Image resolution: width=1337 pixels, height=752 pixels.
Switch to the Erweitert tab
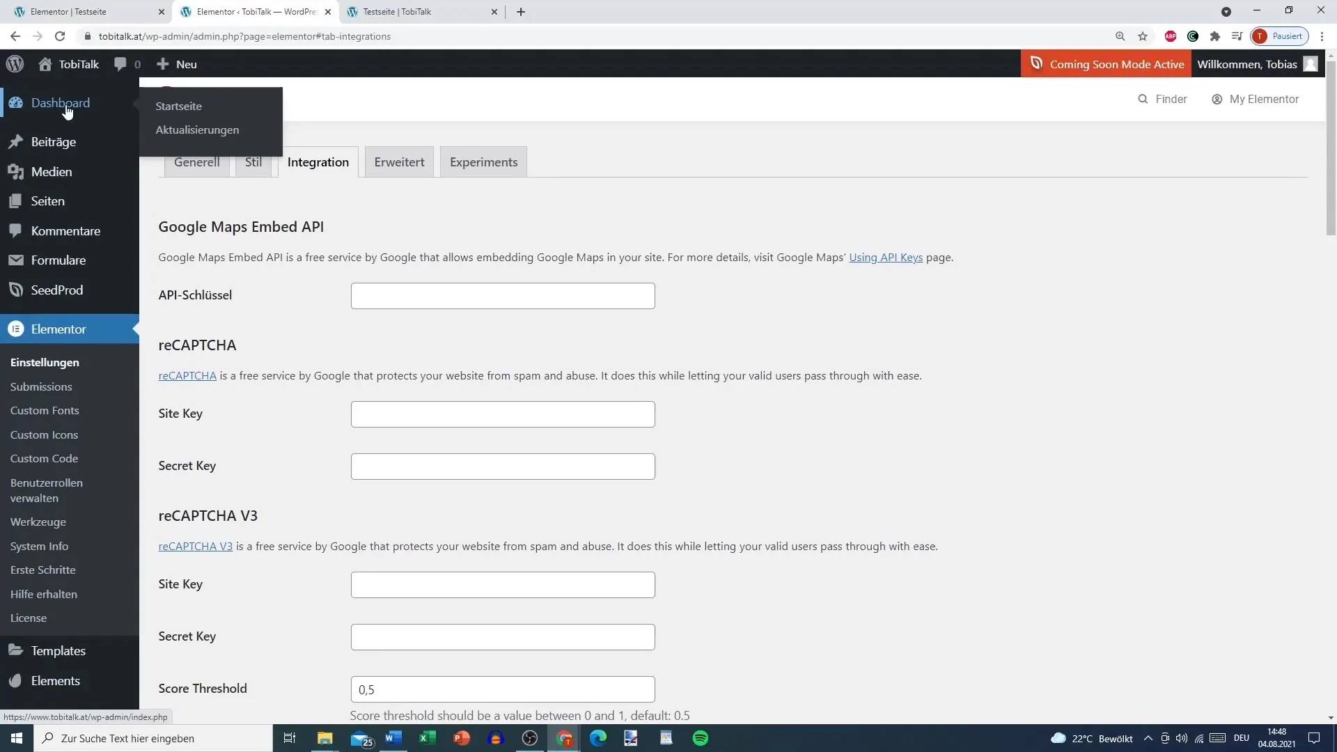point(399,162)
